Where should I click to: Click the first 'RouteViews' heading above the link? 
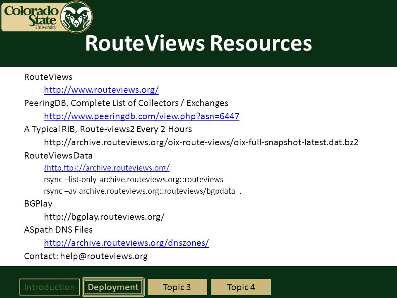(48, 77)
